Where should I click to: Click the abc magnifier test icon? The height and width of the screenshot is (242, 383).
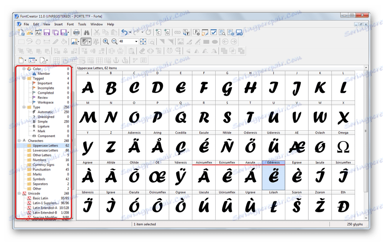pos(222,32)
